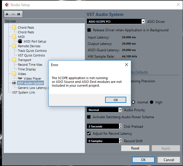Click the MIDI folder icon
The height and width of the screenshot is (166, 183).
click(14, 37)
